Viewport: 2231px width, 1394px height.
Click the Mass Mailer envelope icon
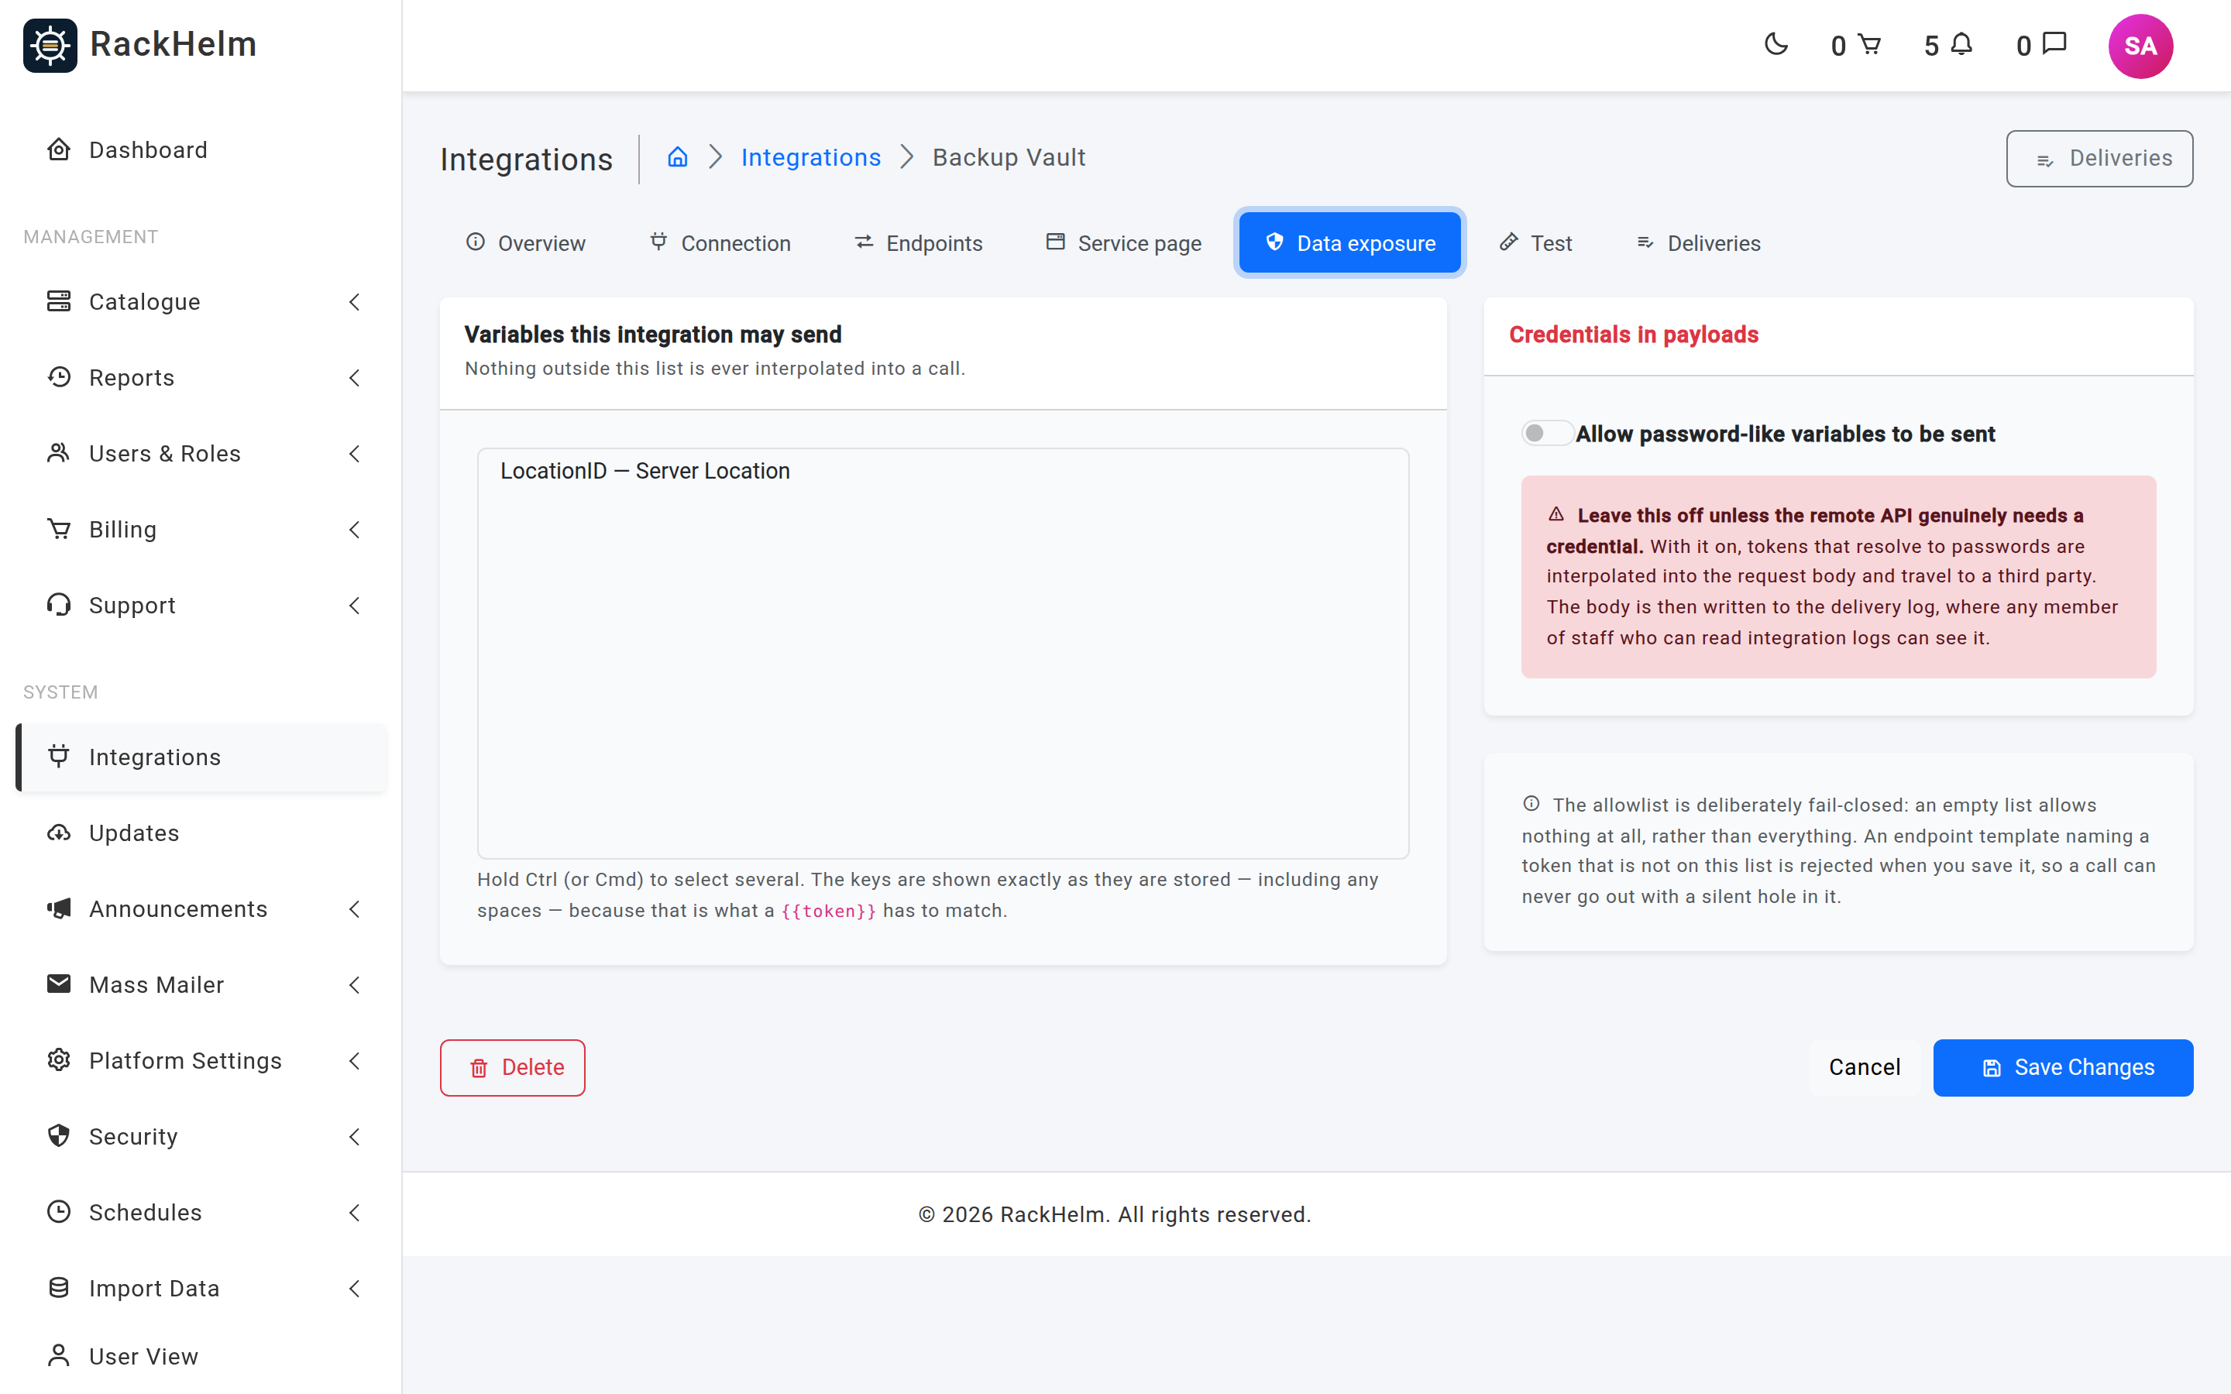pyautogui.click(x=59, y=984)
